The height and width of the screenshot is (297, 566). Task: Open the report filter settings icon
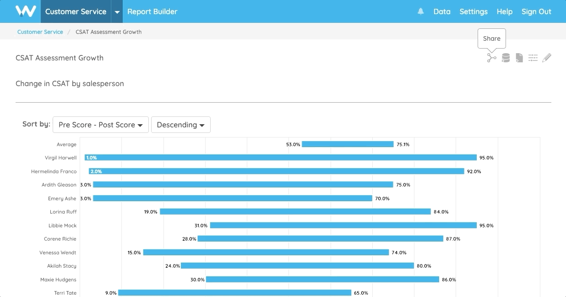[533, 57]
